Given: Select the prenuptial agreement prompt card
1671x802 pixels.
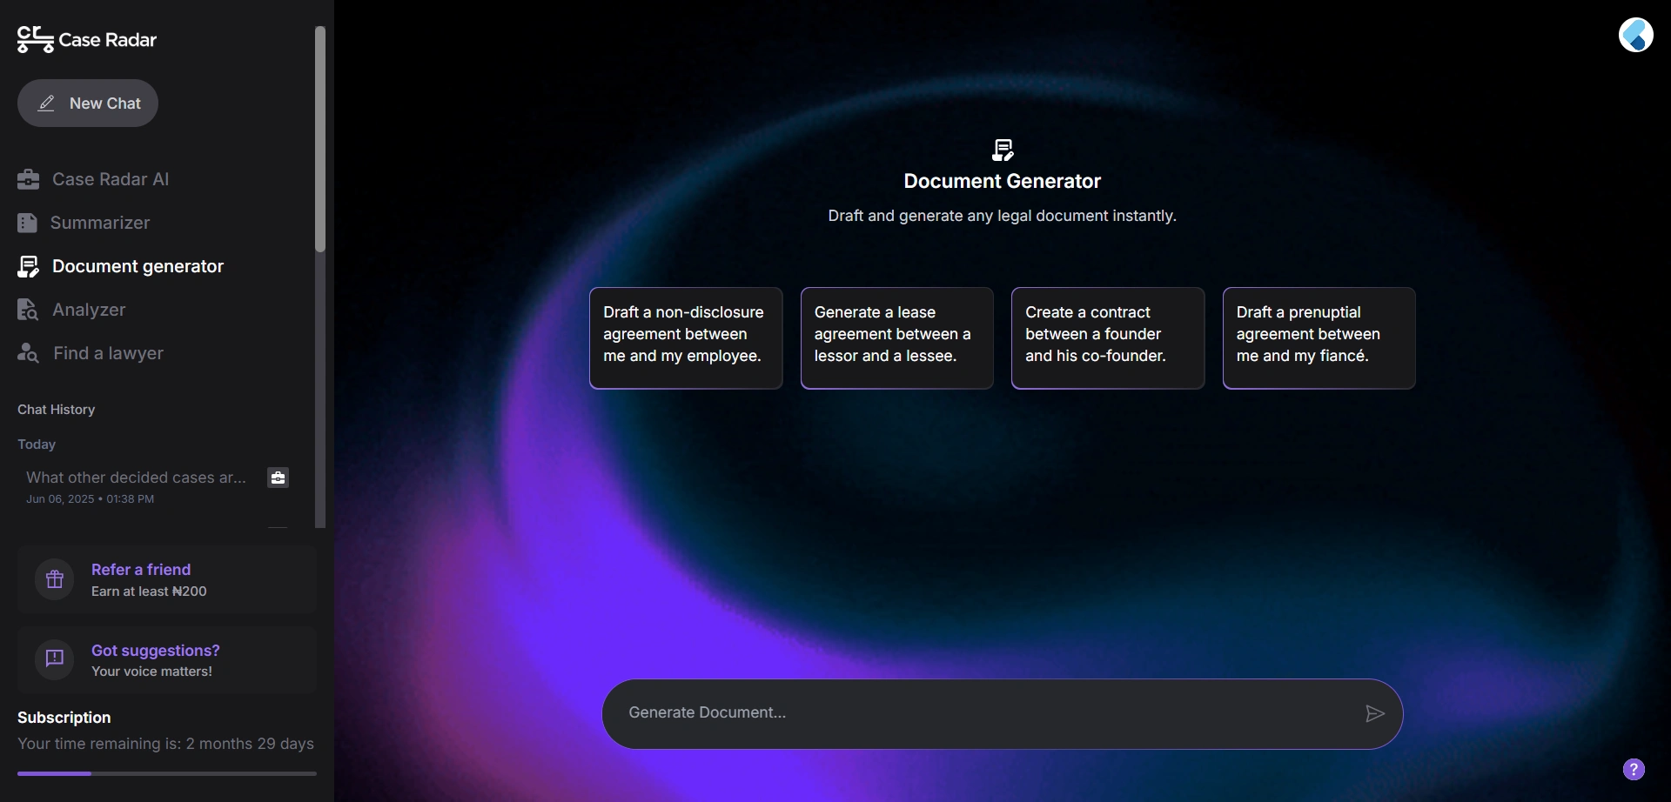Looking at the screenshot, I should [x=1319, y=338].
